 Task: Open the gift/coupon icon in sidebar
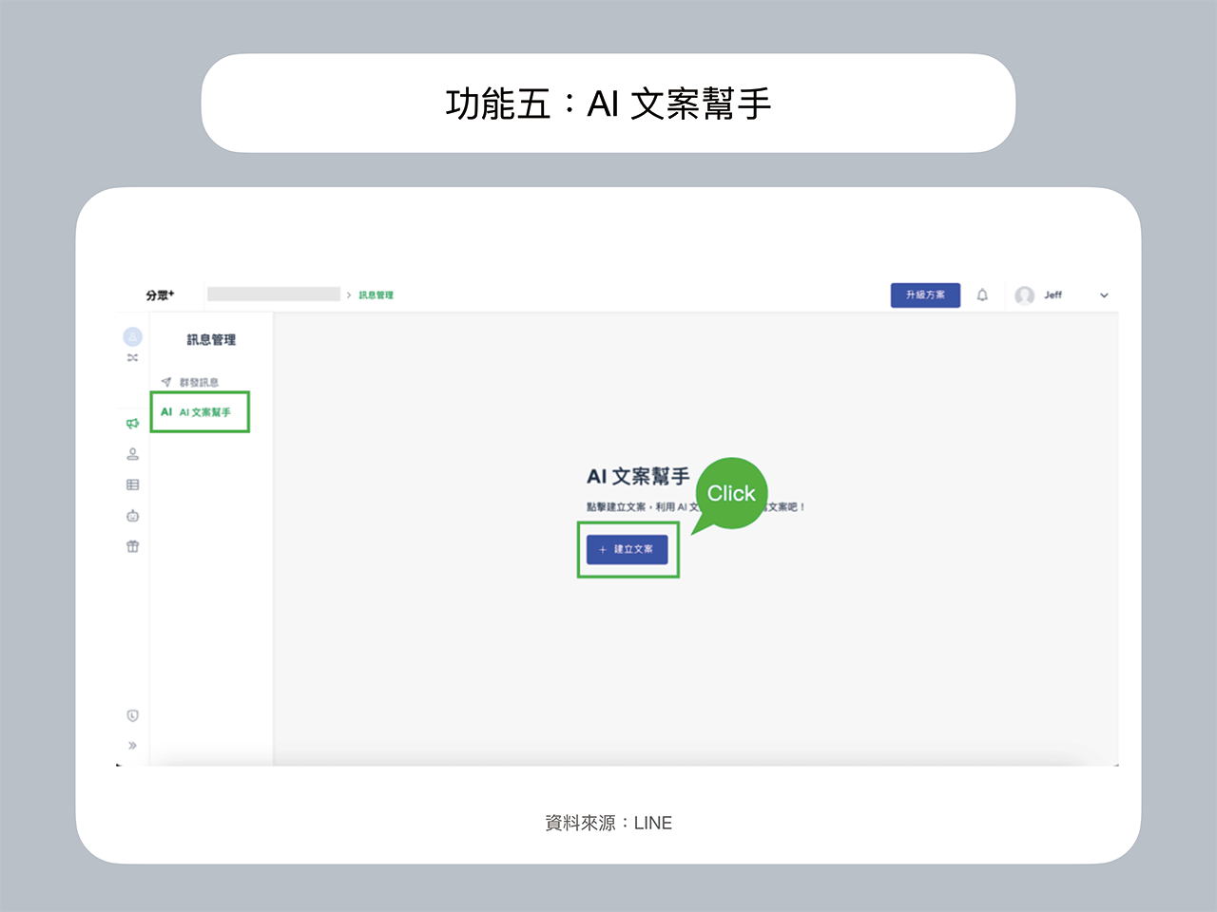click(132, 545)
